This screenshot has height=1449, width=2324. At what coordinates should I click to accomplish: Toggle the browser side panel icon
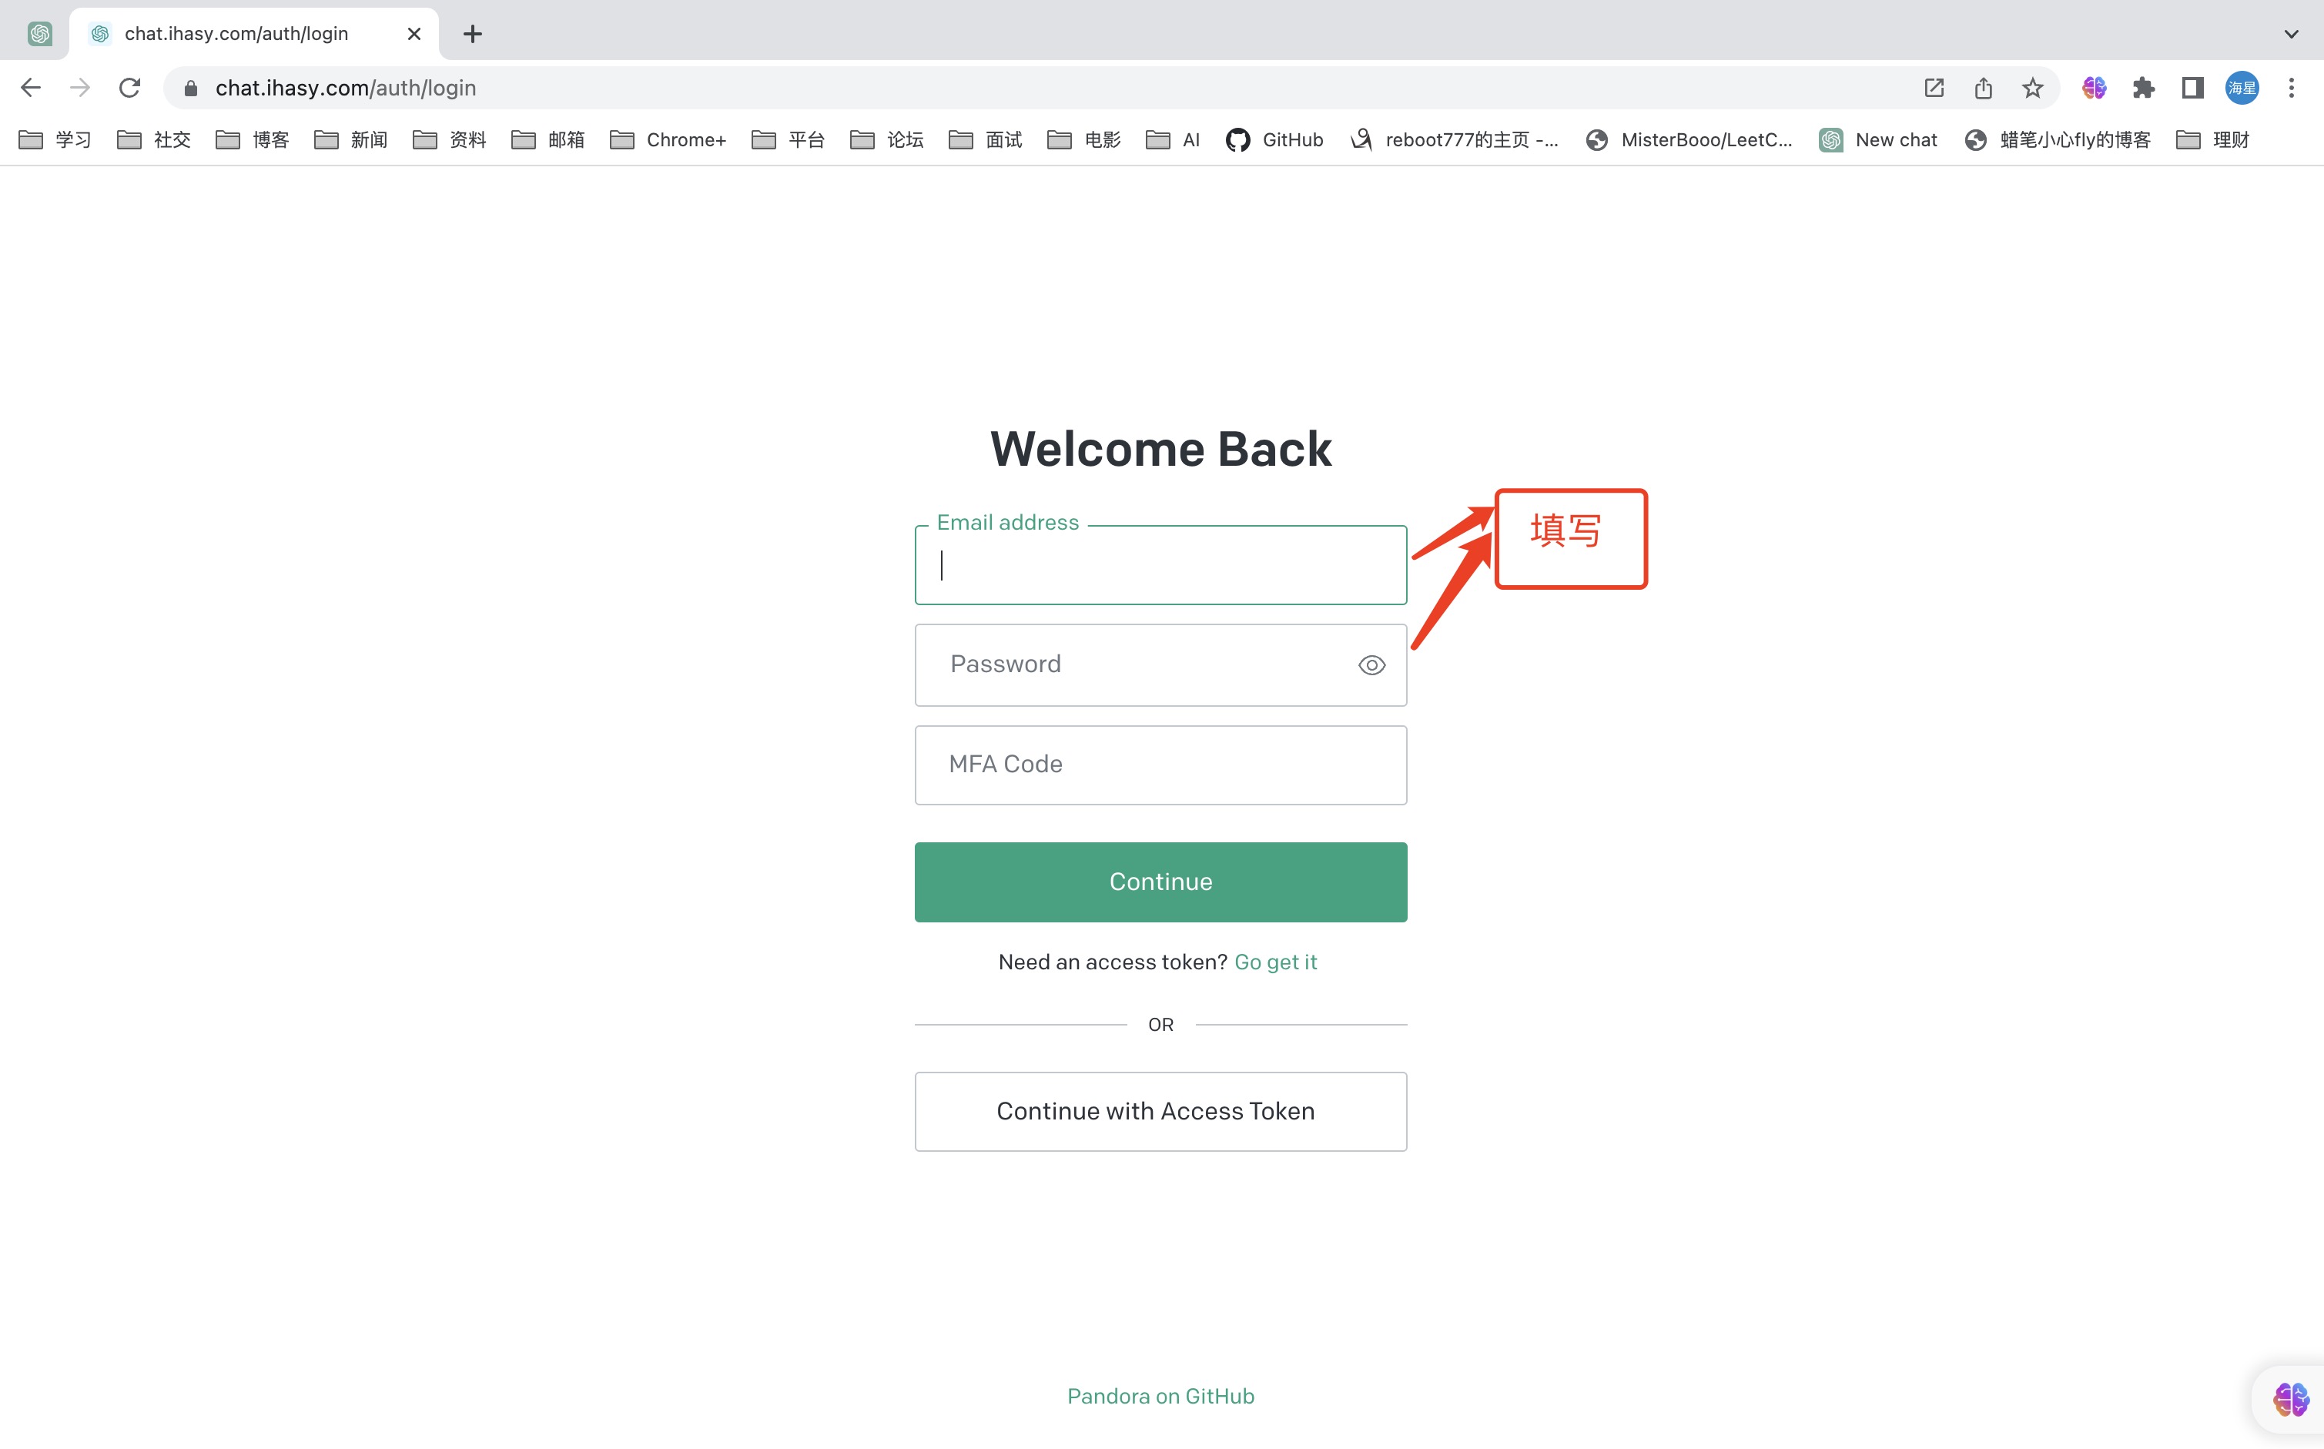coord(2192,89)
